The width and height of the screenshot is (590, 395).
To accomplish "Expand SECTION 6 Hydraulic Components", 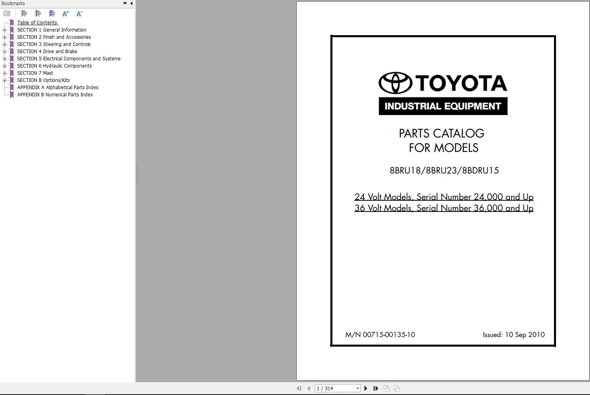I will (x=4, y=66).
